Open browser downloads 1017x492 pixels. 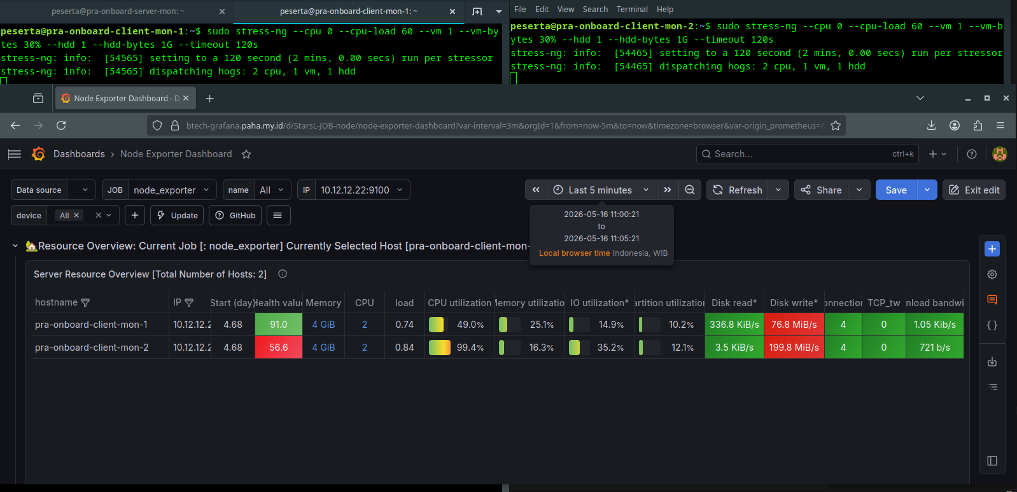[931, 125]
